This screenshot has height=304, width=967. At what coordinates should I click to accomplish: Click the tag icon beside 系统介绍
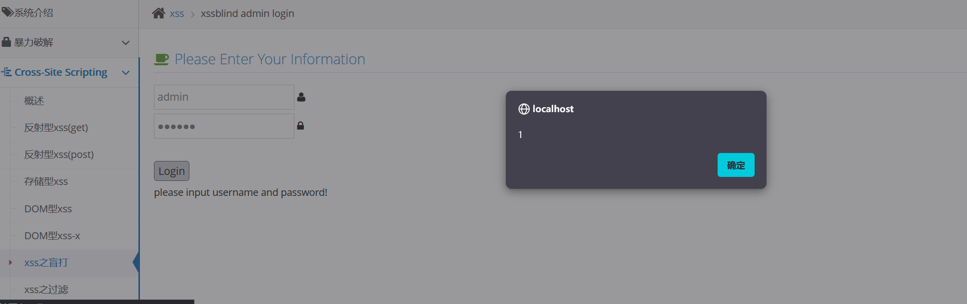pos(7,12)
